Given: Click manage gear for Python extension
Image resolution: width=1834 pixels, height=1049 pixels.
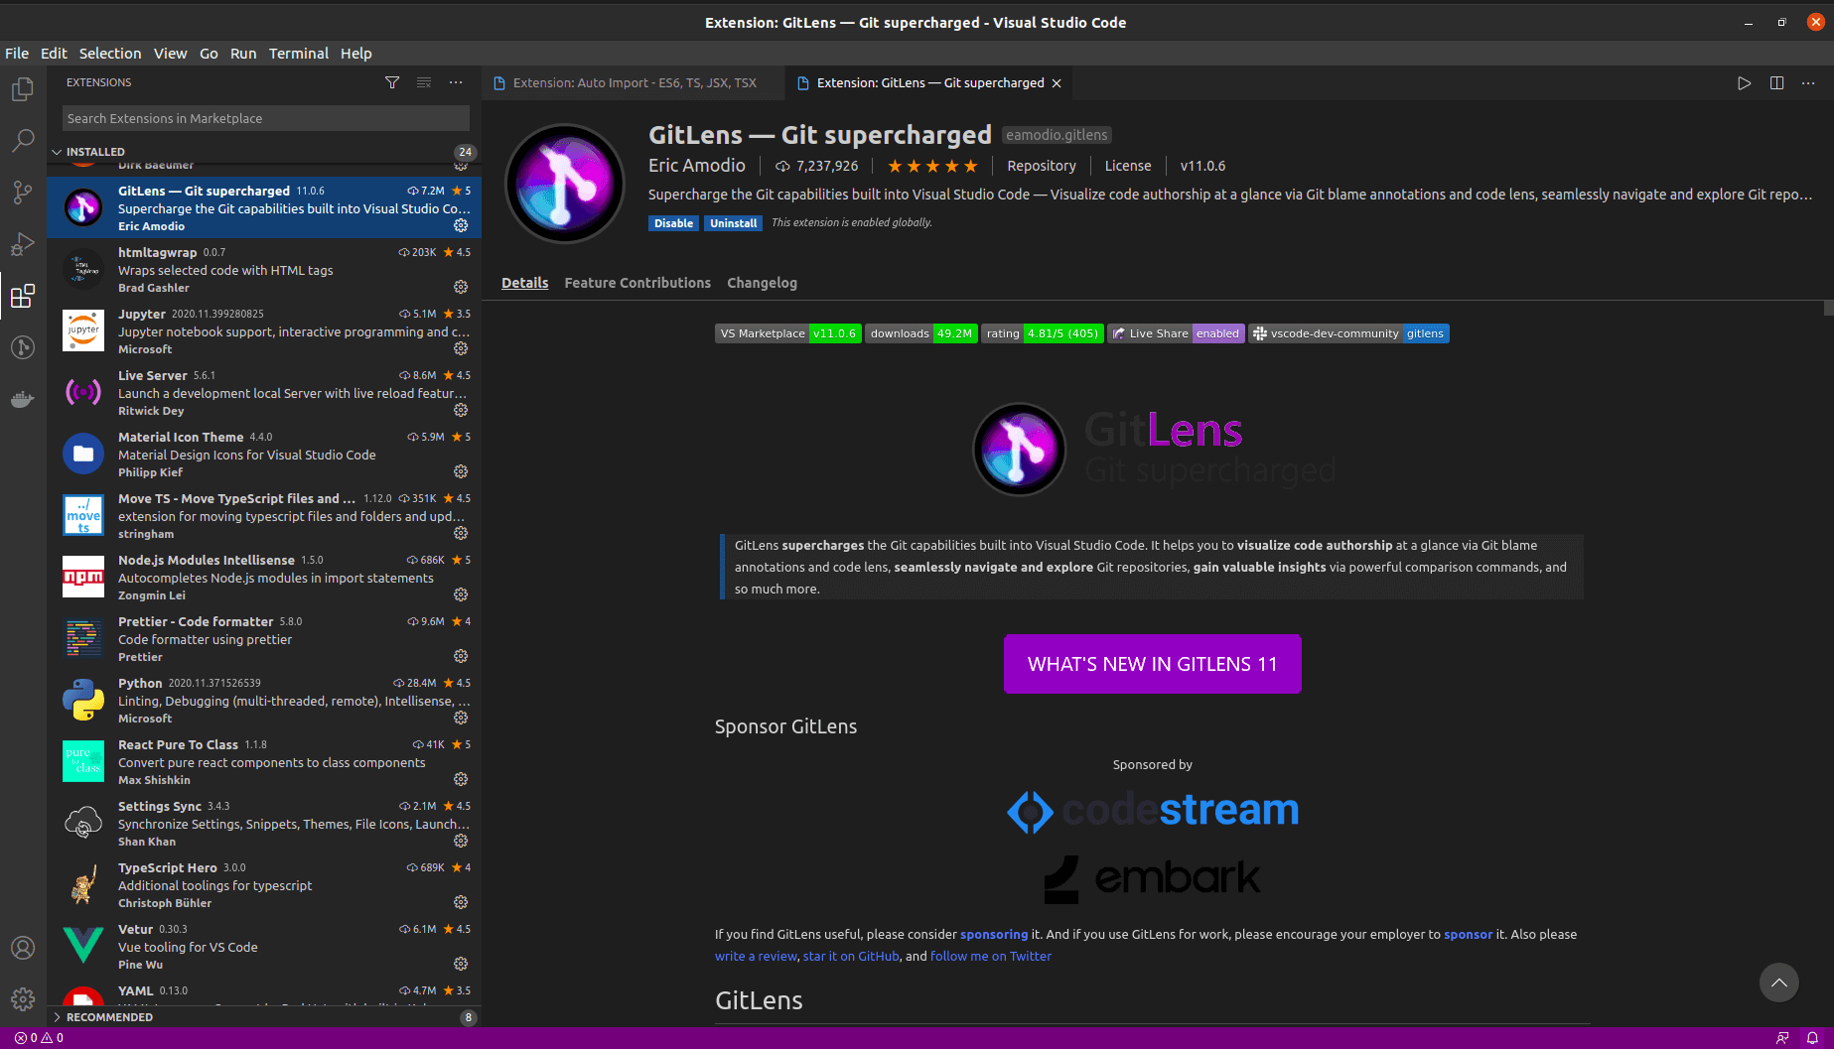Looking at the screenshot, I should (x=461, y=718).
